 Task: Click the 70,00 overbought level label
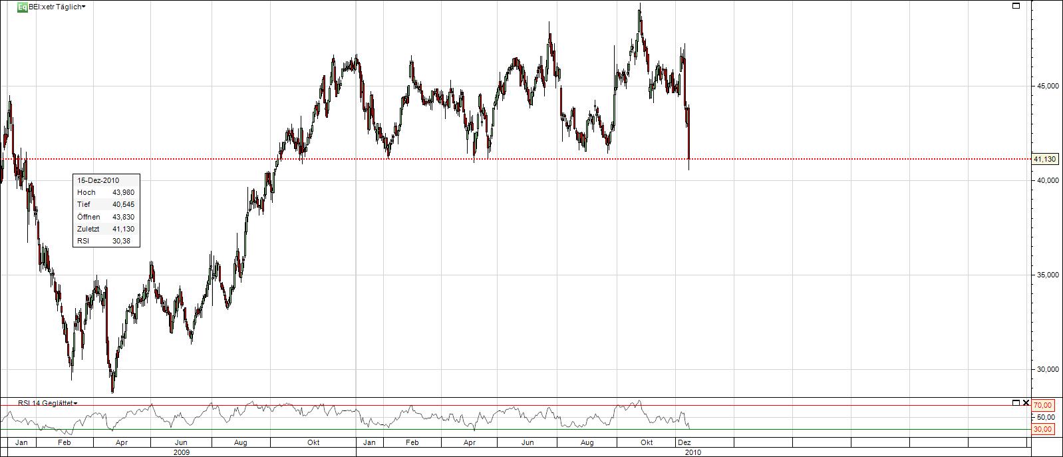click(1042, 405)
